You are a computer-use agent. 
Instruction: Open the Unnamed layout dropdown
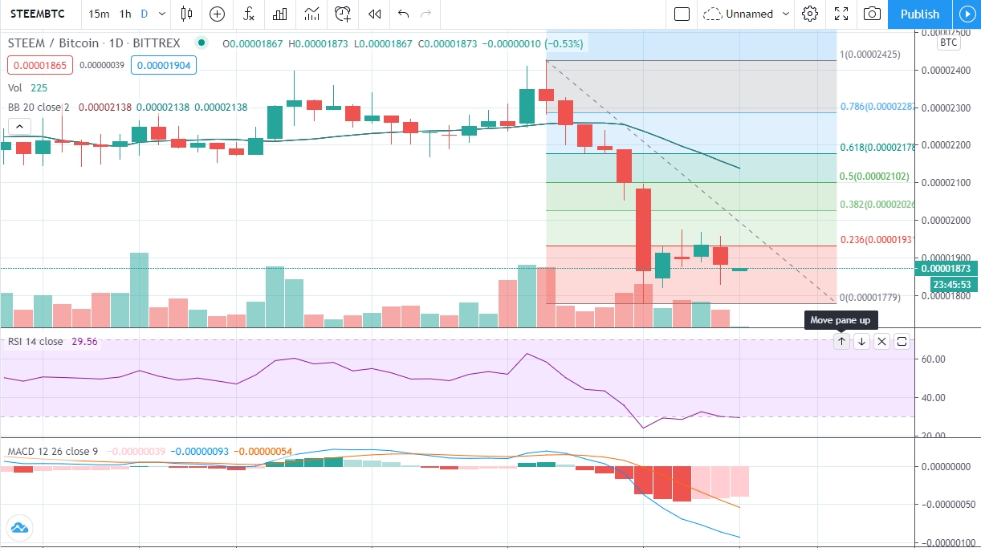pyautogui.click(x=746, y=14)
